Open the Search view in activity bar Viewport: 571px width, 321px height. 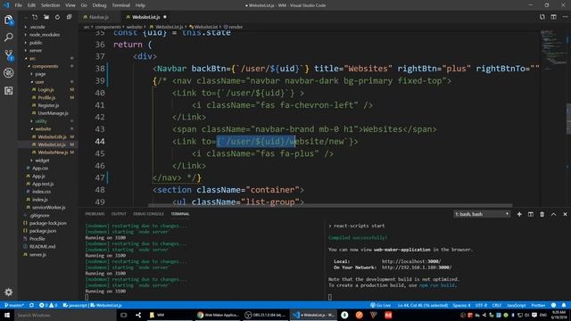9,37
